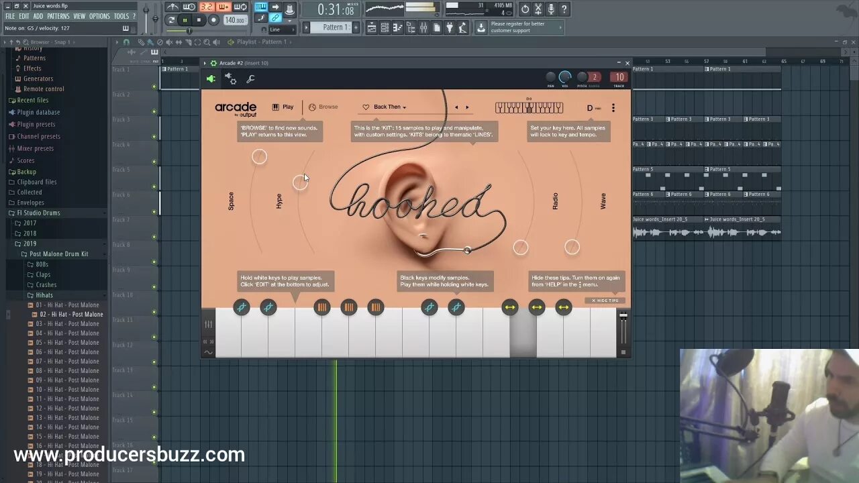Image resolution: width=859 pixels, height=483 pixels.
Task: Click the Space macro slider handle
Action: tap(259, 157)
